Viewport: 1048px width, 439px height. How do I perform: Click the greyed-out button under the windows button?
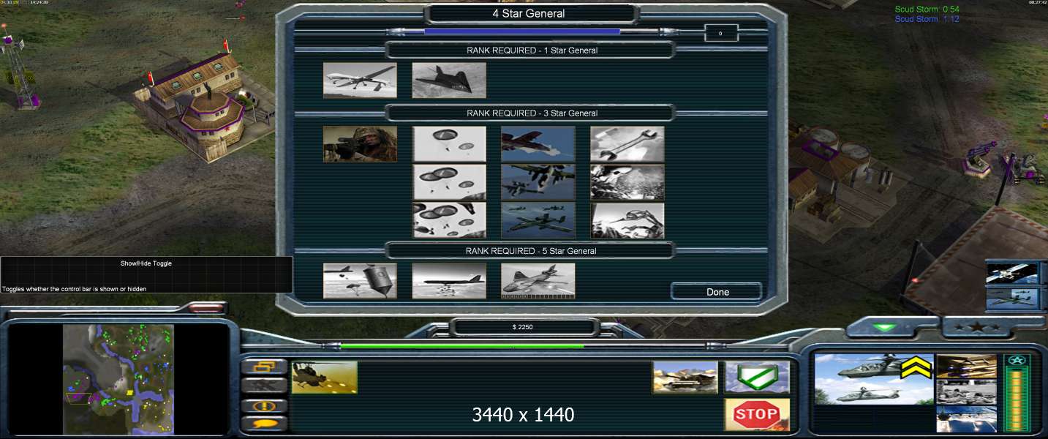(264, 386)
